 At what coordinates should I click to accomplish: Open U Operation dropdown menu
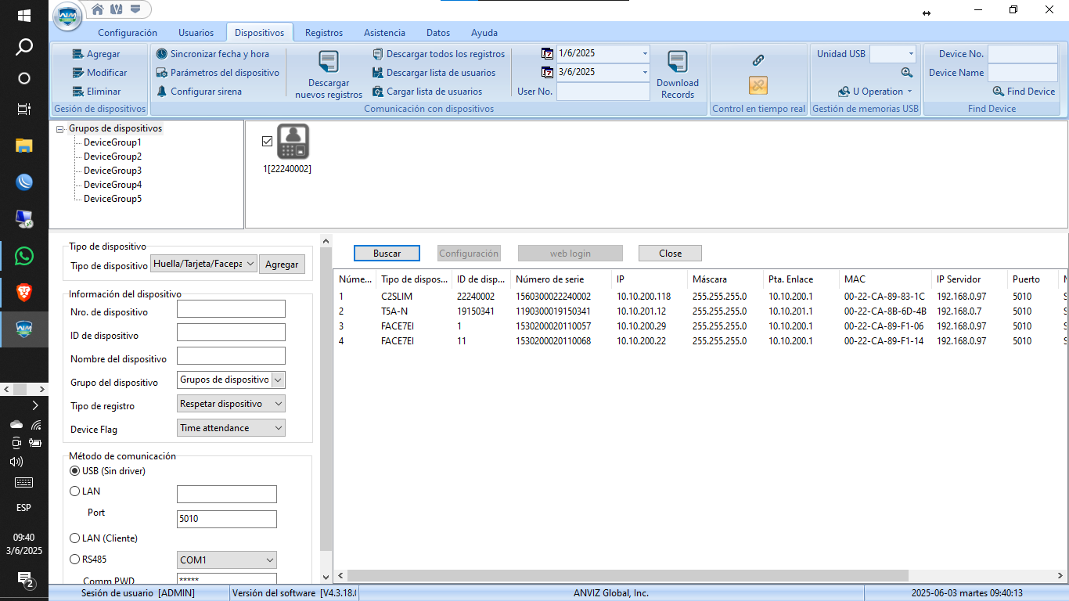(875, 92)
